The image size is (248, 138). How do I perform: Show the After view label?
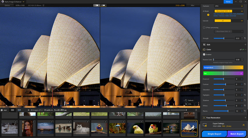coord(193,5)
